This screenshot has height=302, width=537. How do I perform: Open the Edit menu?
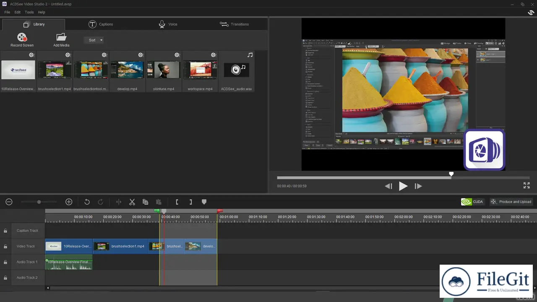coord(18,12)
